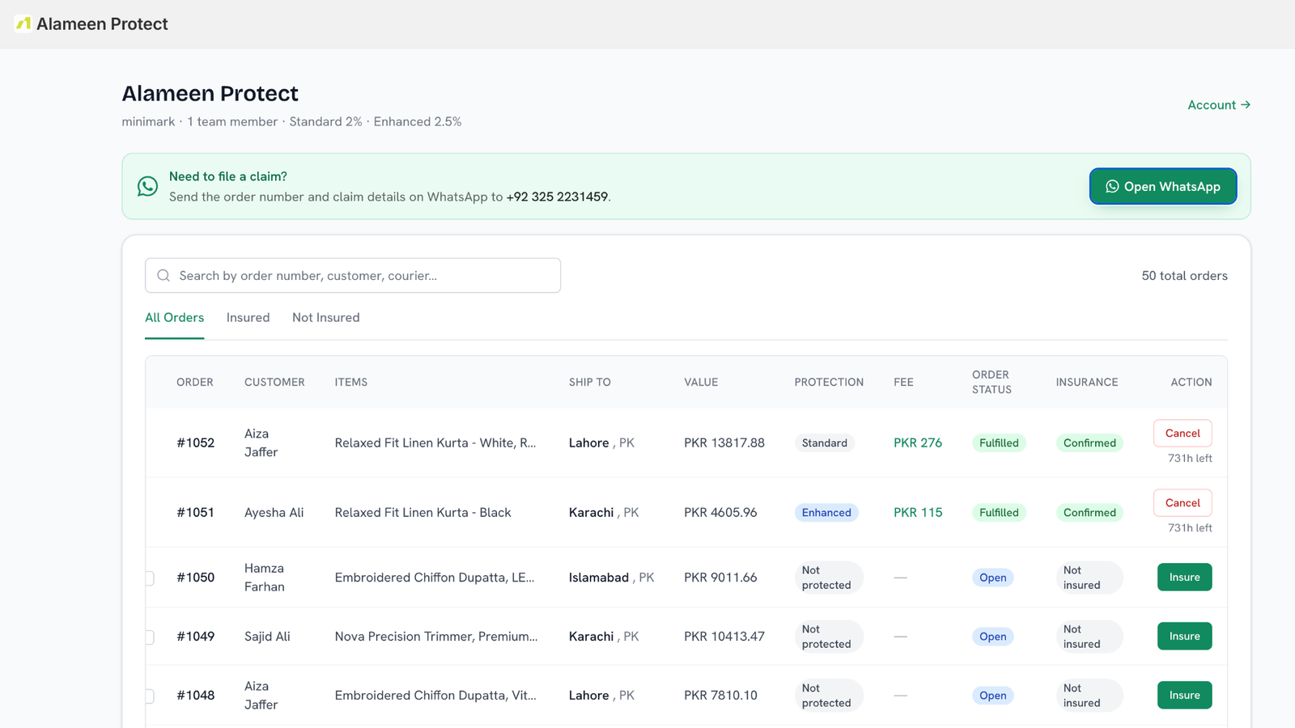The height and width of the screenshot is (728, 1295).
Task: Click 'Nova Precision Trimmer, Premium...' item
Action: (x=436, y=636)
